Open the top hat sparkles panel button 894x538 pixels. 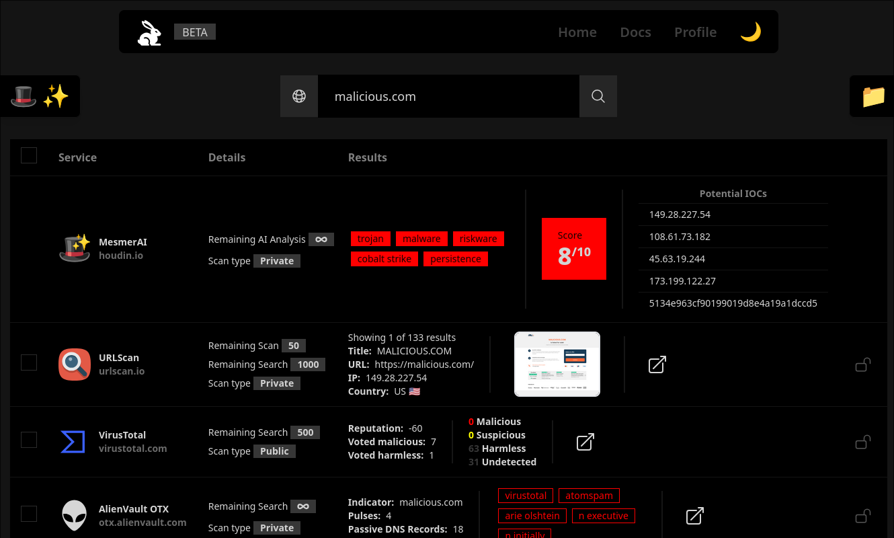point(40,96)
